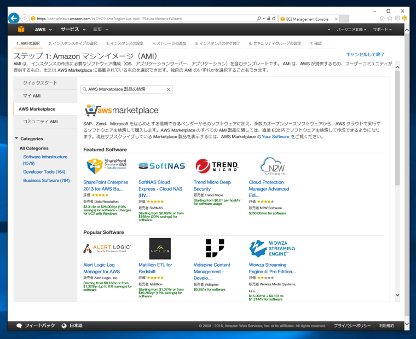Click the browser back arrow button

(x=14, y=18)
